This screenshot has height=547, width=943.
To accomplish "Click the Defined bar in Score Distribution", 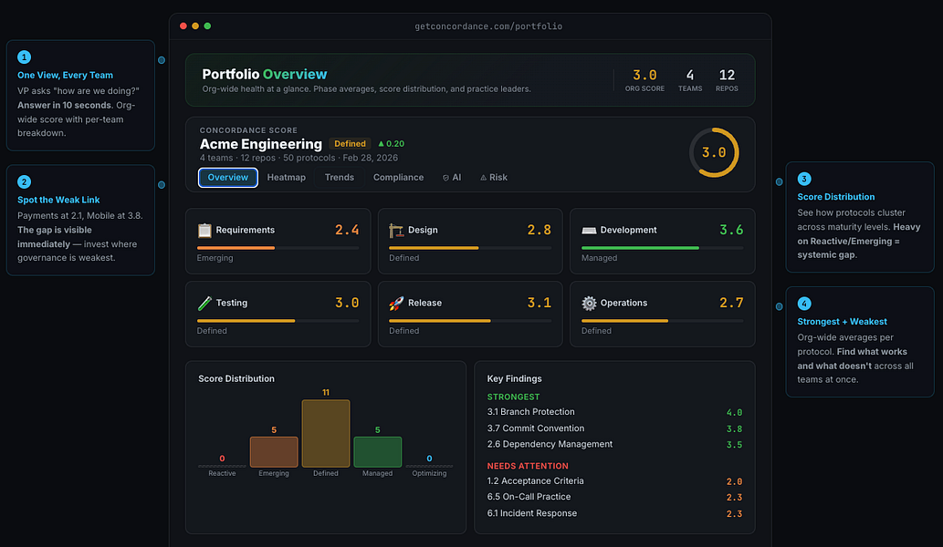I will click(325, 433).
